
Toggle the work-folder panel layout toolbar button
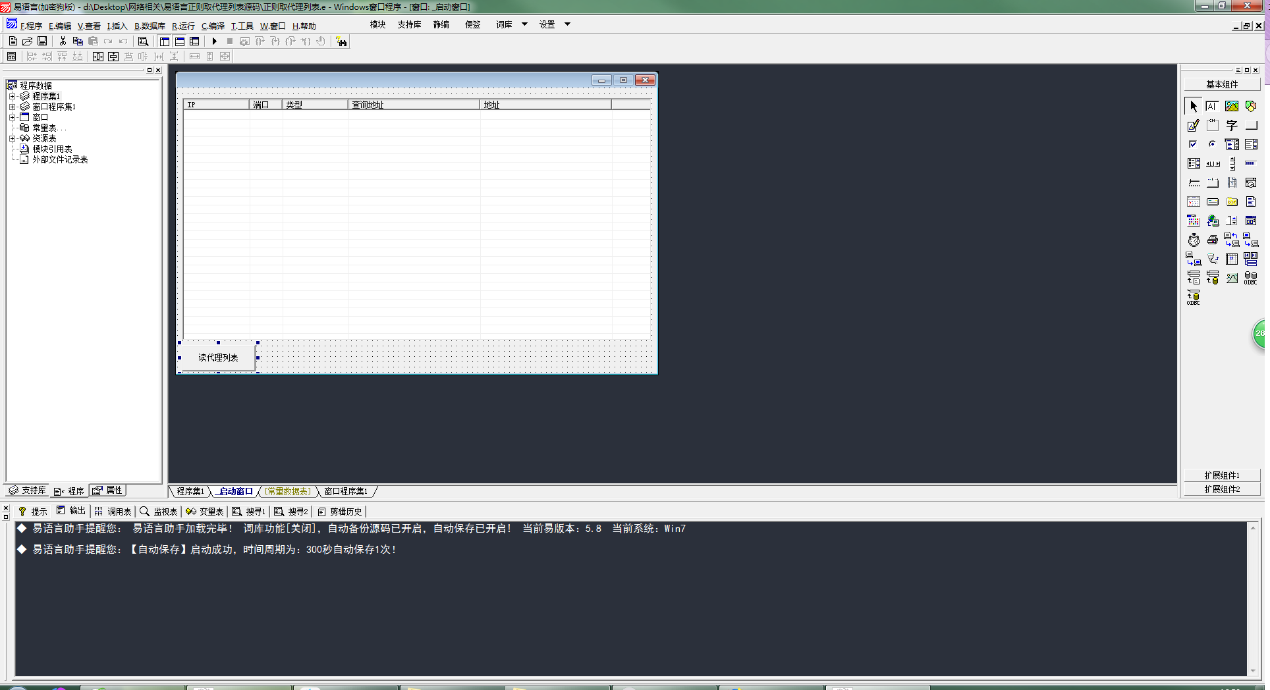pyautogui.click(x=165, y=41)
